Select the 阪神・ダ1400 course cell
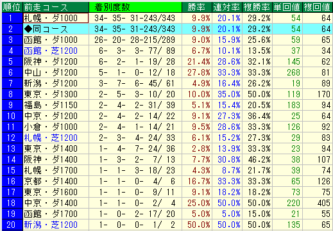Viewport: 333px width, 231px height. [56, 159]
